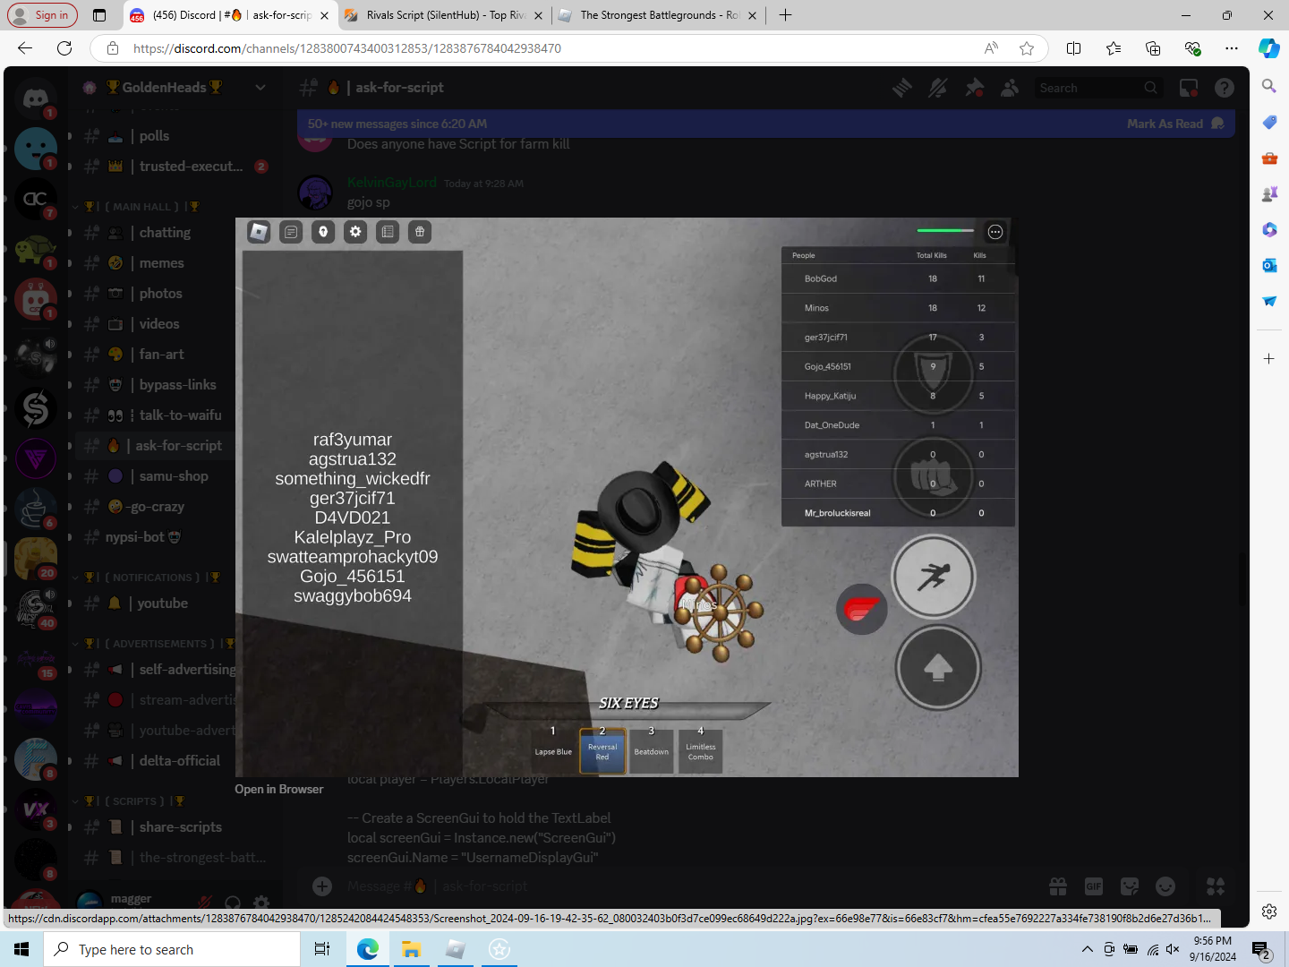Switch to The Strongest Battlegrounds tab
The height and width of the screenshot is (967, 1289).
658,15
